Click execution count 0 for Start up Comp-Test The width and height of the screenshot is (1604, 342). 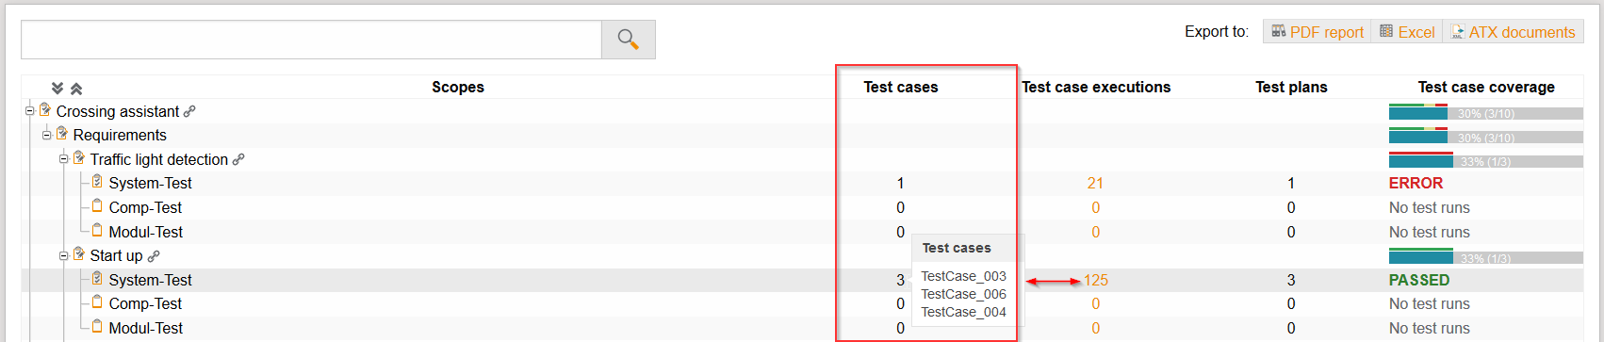point(1095,303)
